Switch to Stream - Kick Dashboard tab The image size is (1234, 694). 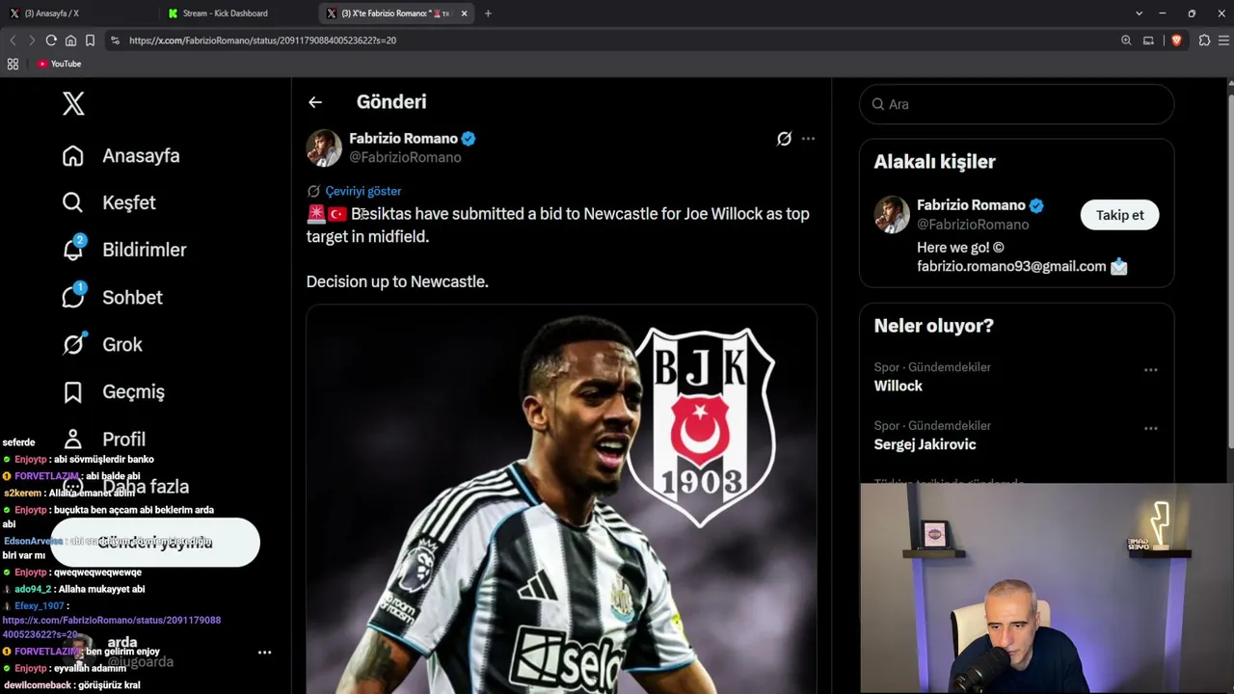click(x=236, y=13)
